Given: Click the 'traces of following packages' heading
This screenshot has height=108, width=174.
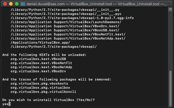Looking at the screenshot, I should tap(57, 79).
